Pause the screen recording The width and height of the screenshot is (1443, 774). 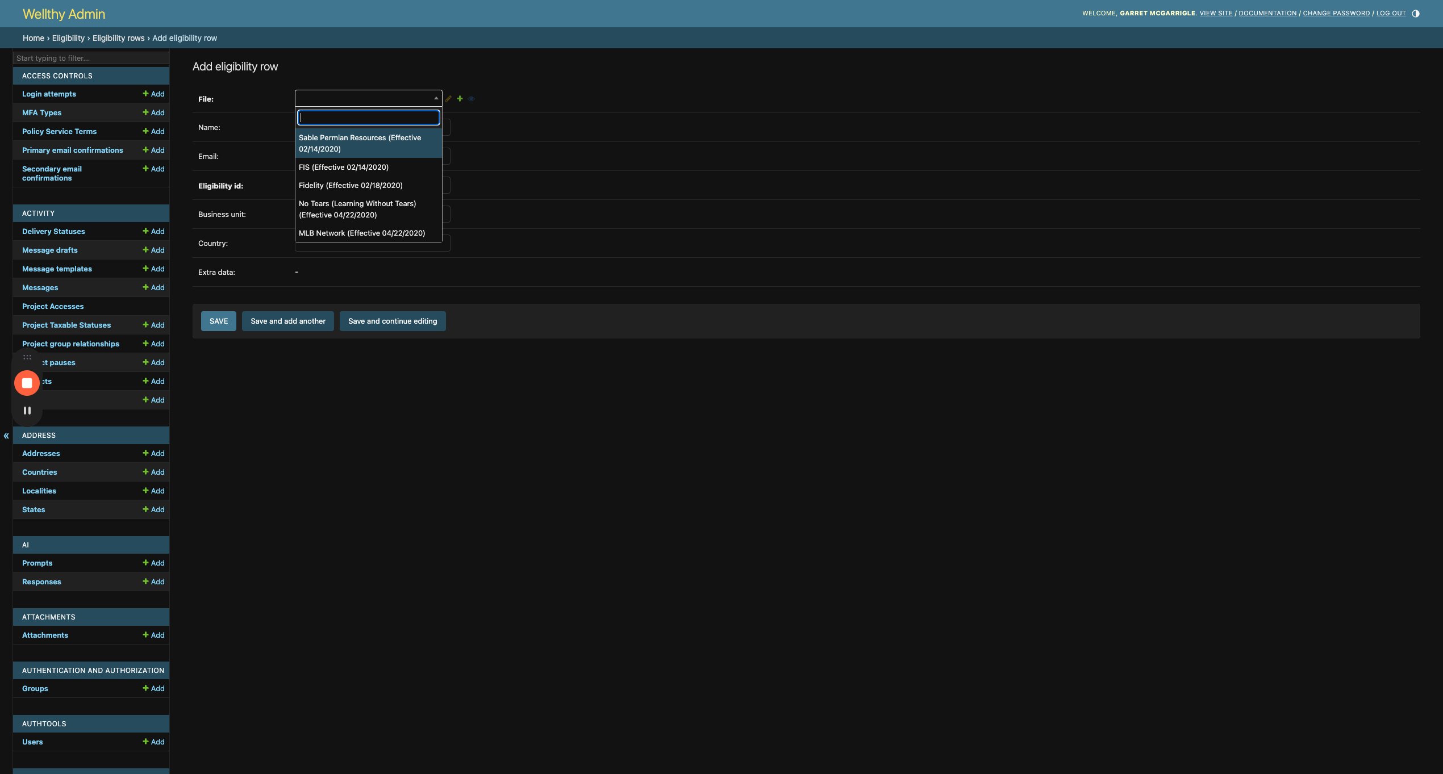click(27, 411)
